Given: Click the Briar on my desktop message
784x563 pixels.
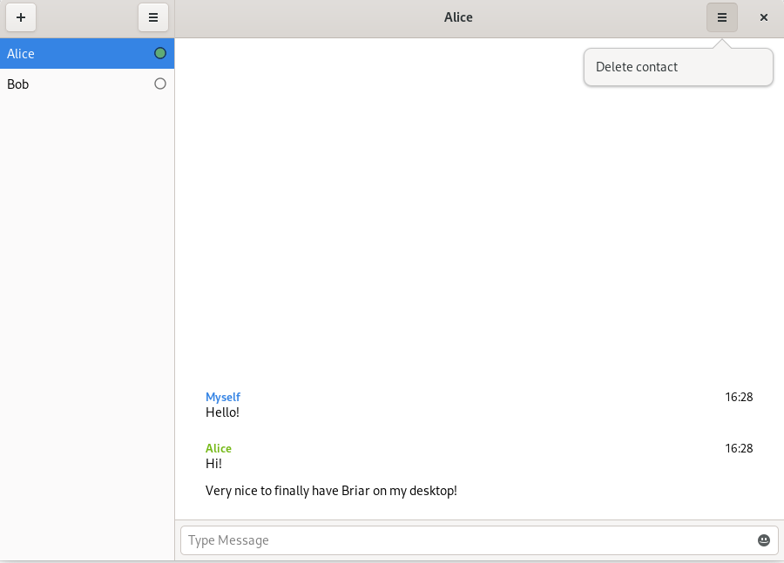Looking at the screenshot, I should [331, 491].
